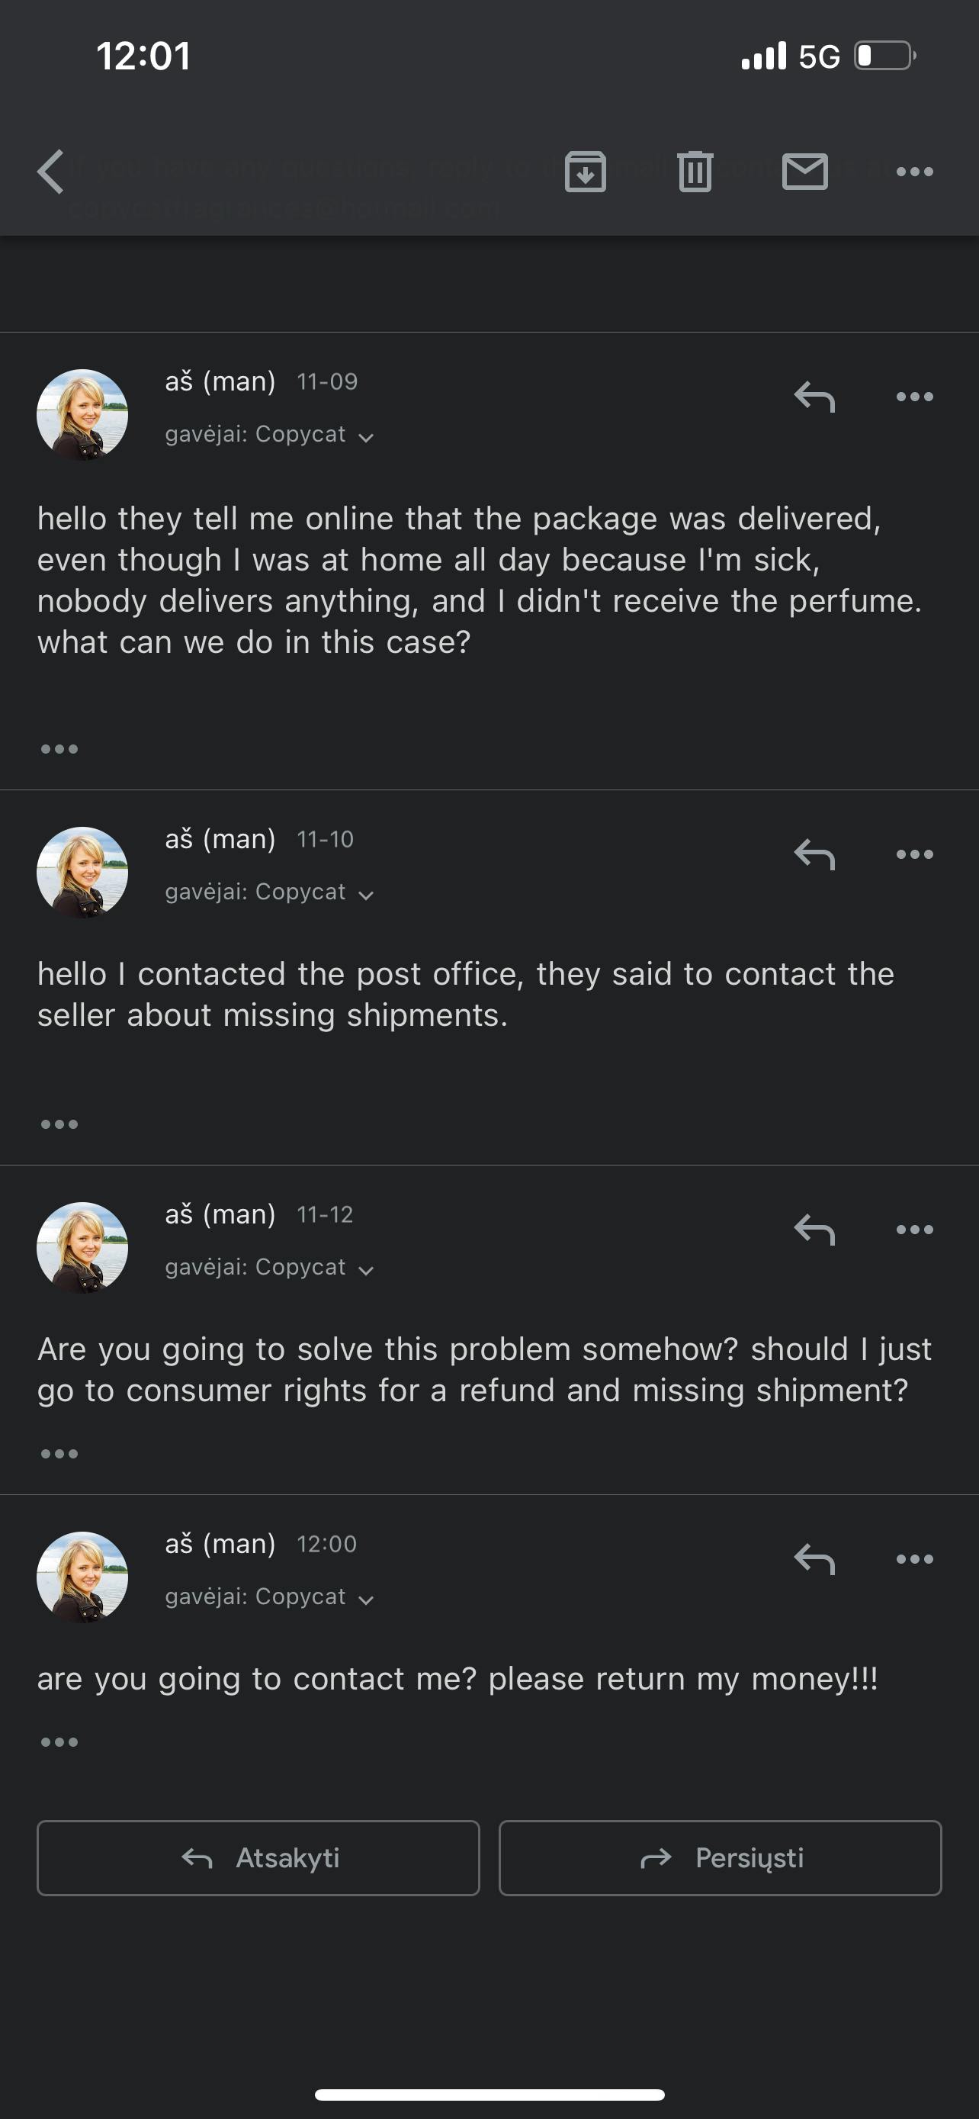979x2119 pixels.
Task: Tap the back arrow to leave thread
Action: (x=51, y=172)
